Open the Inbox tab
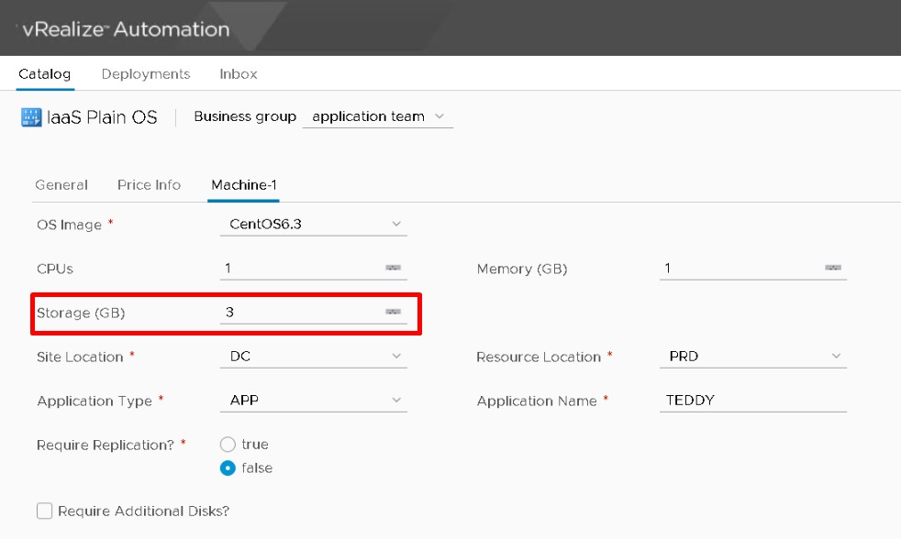This screenshot has height=539, width=901. tap(239, 74)
